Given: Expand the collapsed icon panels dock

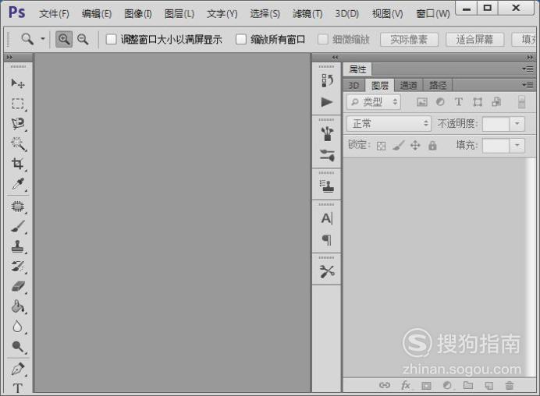Looking at the screenshot, I should tap(335, 57).
